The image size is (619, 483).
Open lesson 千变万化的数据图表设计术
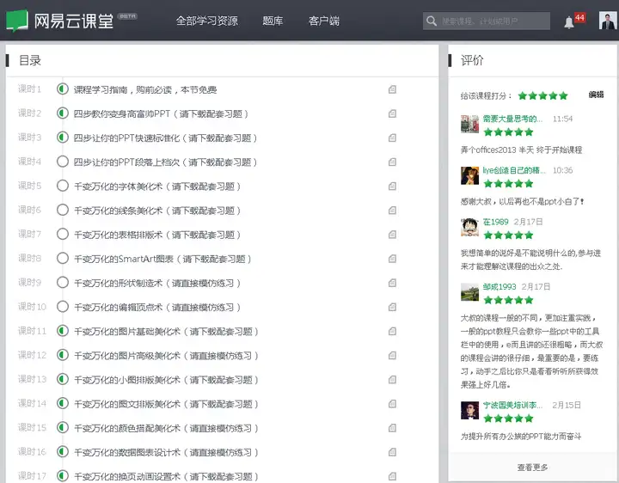(166, 452)
